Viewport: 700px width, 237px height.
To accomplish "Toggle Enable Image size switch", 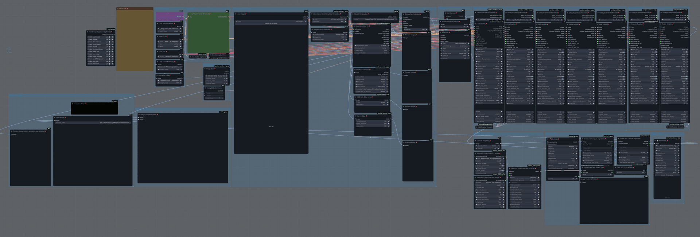I will [109, 51].
